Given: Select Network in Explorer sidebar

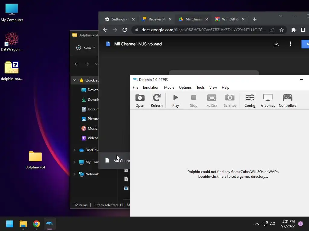Looking at the screenshot, I should point(89,174).
